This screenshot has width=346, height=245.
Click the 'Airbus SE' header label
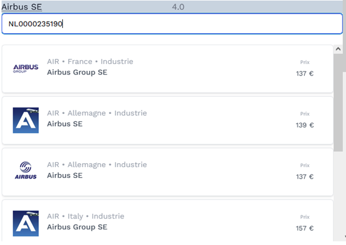coord(21,6)
